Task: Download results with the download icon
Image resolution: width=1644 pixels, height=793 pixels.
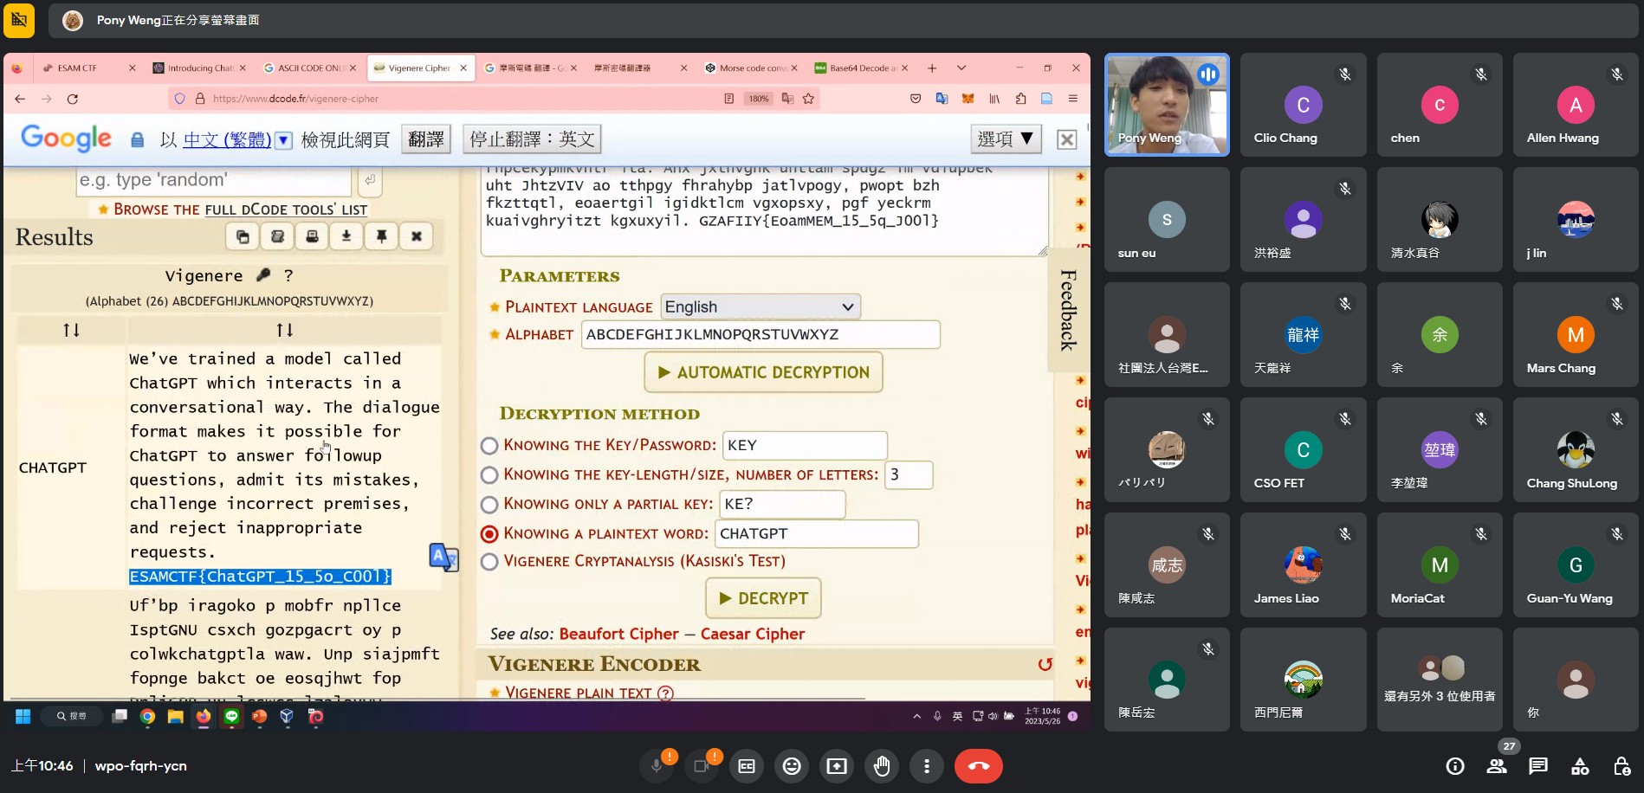Action: click(346, 236)
